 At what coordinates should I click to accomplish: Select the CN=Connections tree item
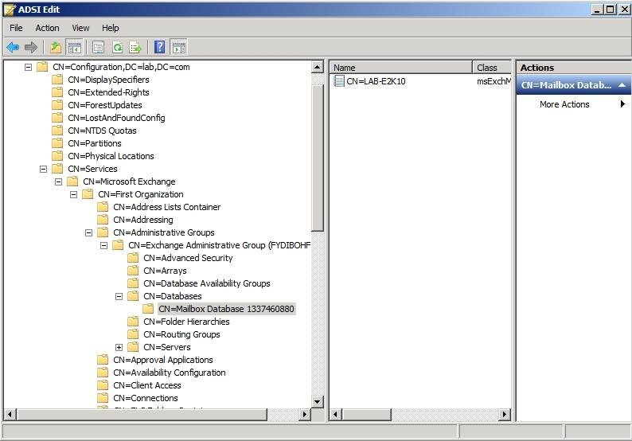click(146, 398)
